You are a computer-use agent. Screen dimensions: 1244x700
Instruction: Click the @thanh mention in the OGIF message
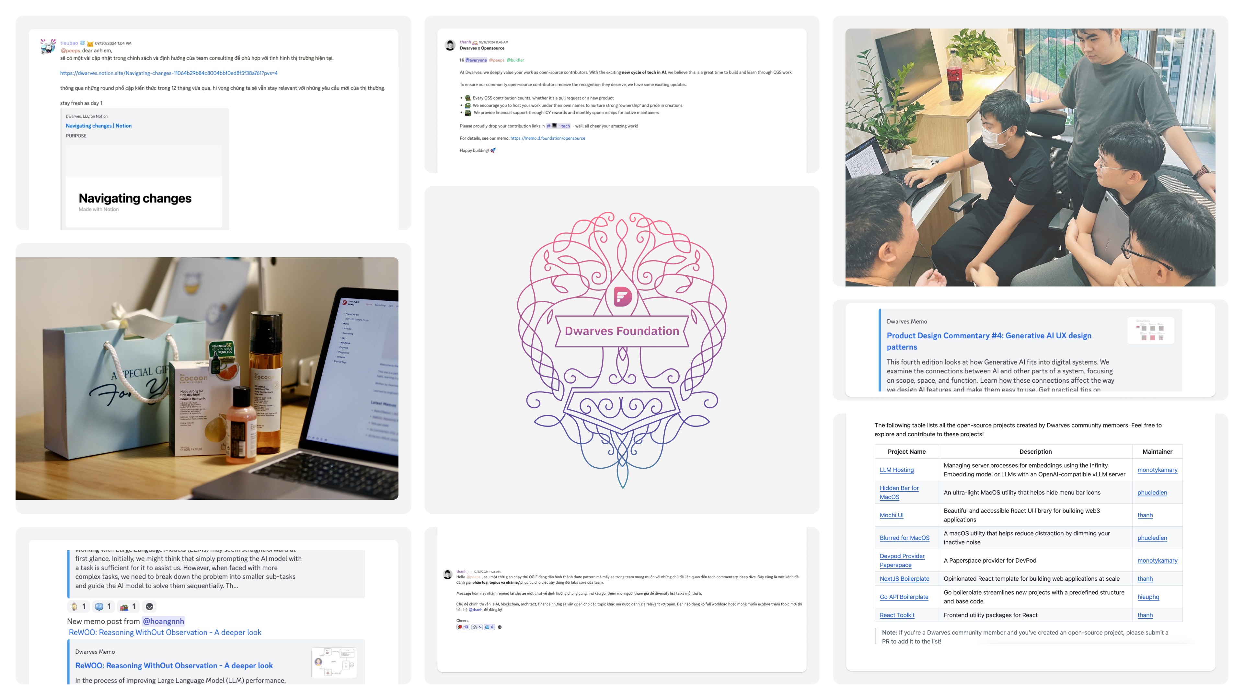[x=476, y=609]
